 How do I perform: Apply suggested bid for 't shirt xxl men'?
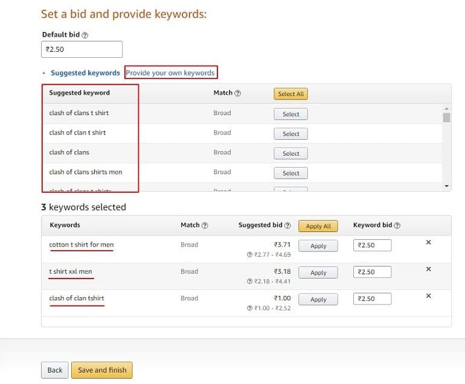click(318, 272)
